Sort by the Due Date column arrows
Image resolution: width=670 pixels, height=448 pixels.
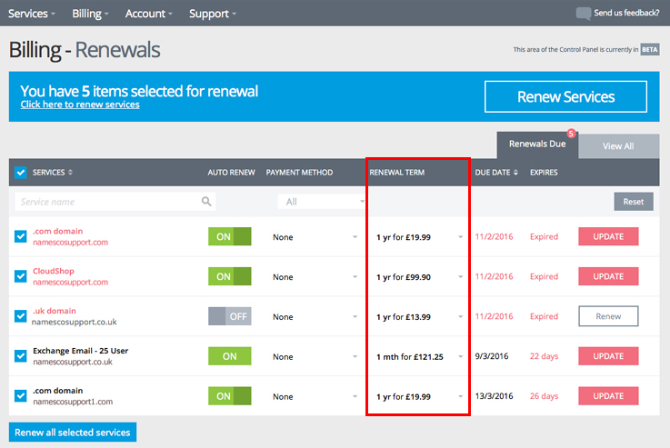[515, 172]
